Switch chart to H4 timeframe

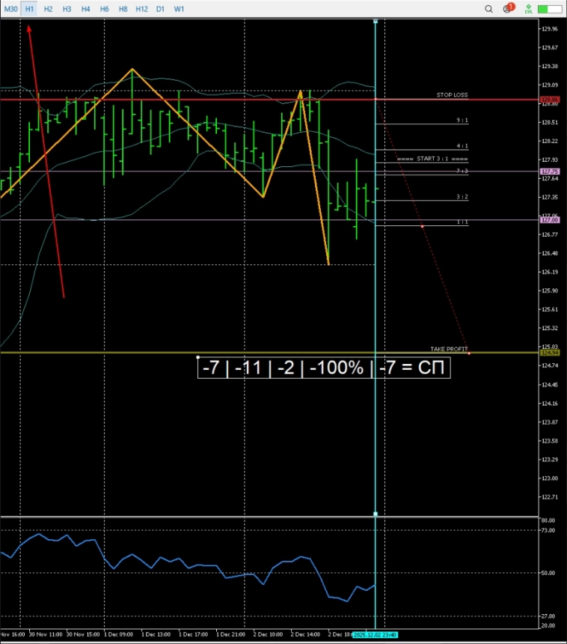click(x=85, y=9)
